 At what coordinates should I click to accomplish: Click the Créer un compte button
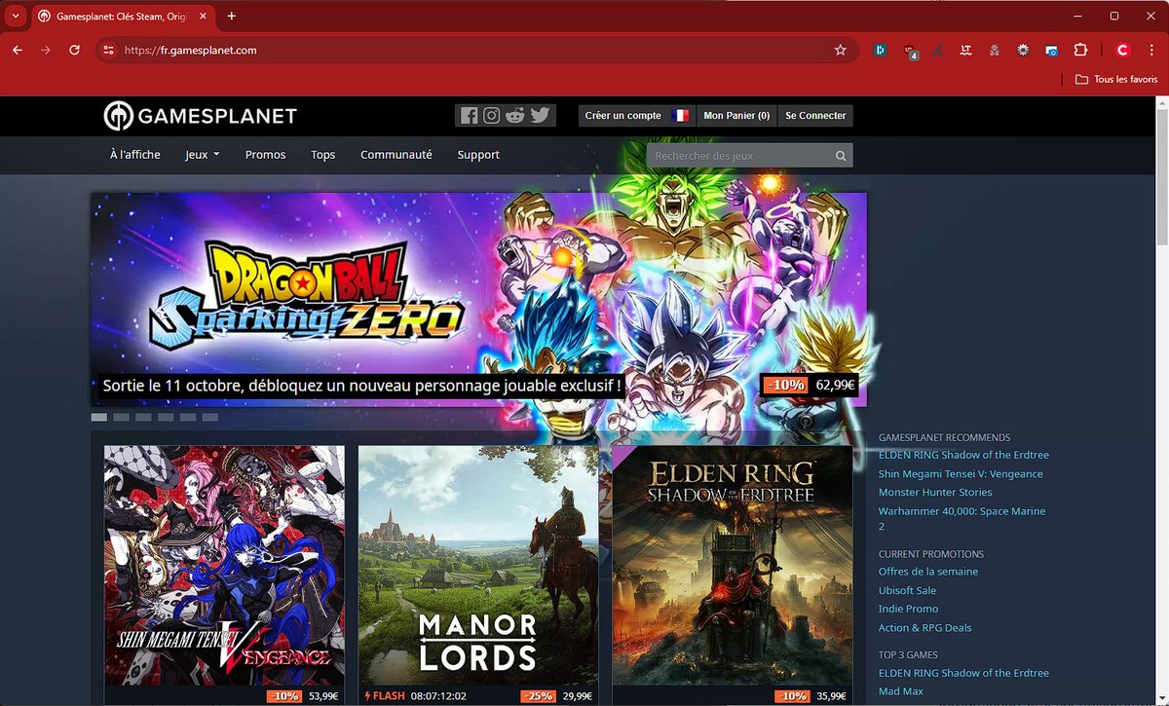(623, 114)
